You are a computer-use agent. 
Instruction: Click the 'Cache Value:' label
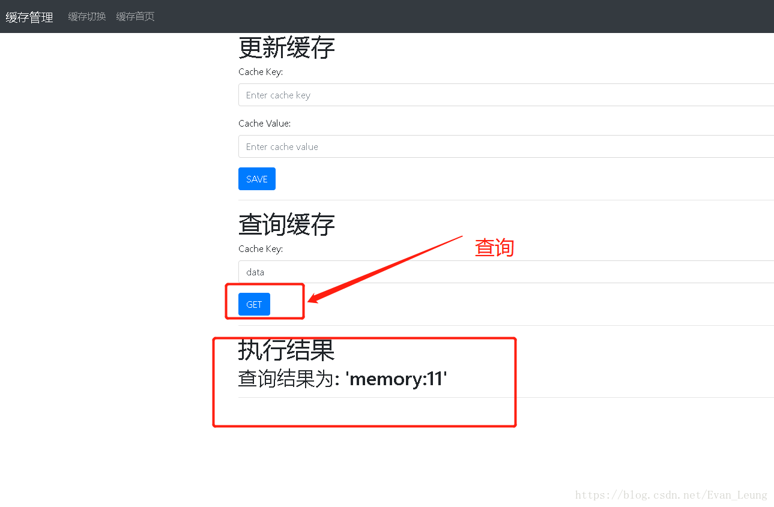coord(264,123)
